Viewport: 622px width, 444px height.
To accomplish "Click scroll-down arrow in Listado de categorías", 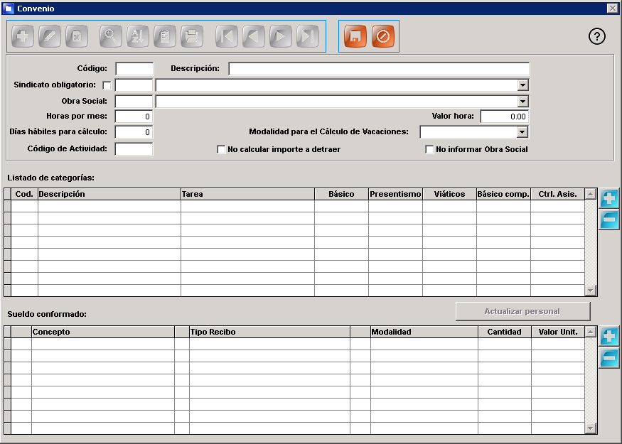I will click(x=591, y=291).
